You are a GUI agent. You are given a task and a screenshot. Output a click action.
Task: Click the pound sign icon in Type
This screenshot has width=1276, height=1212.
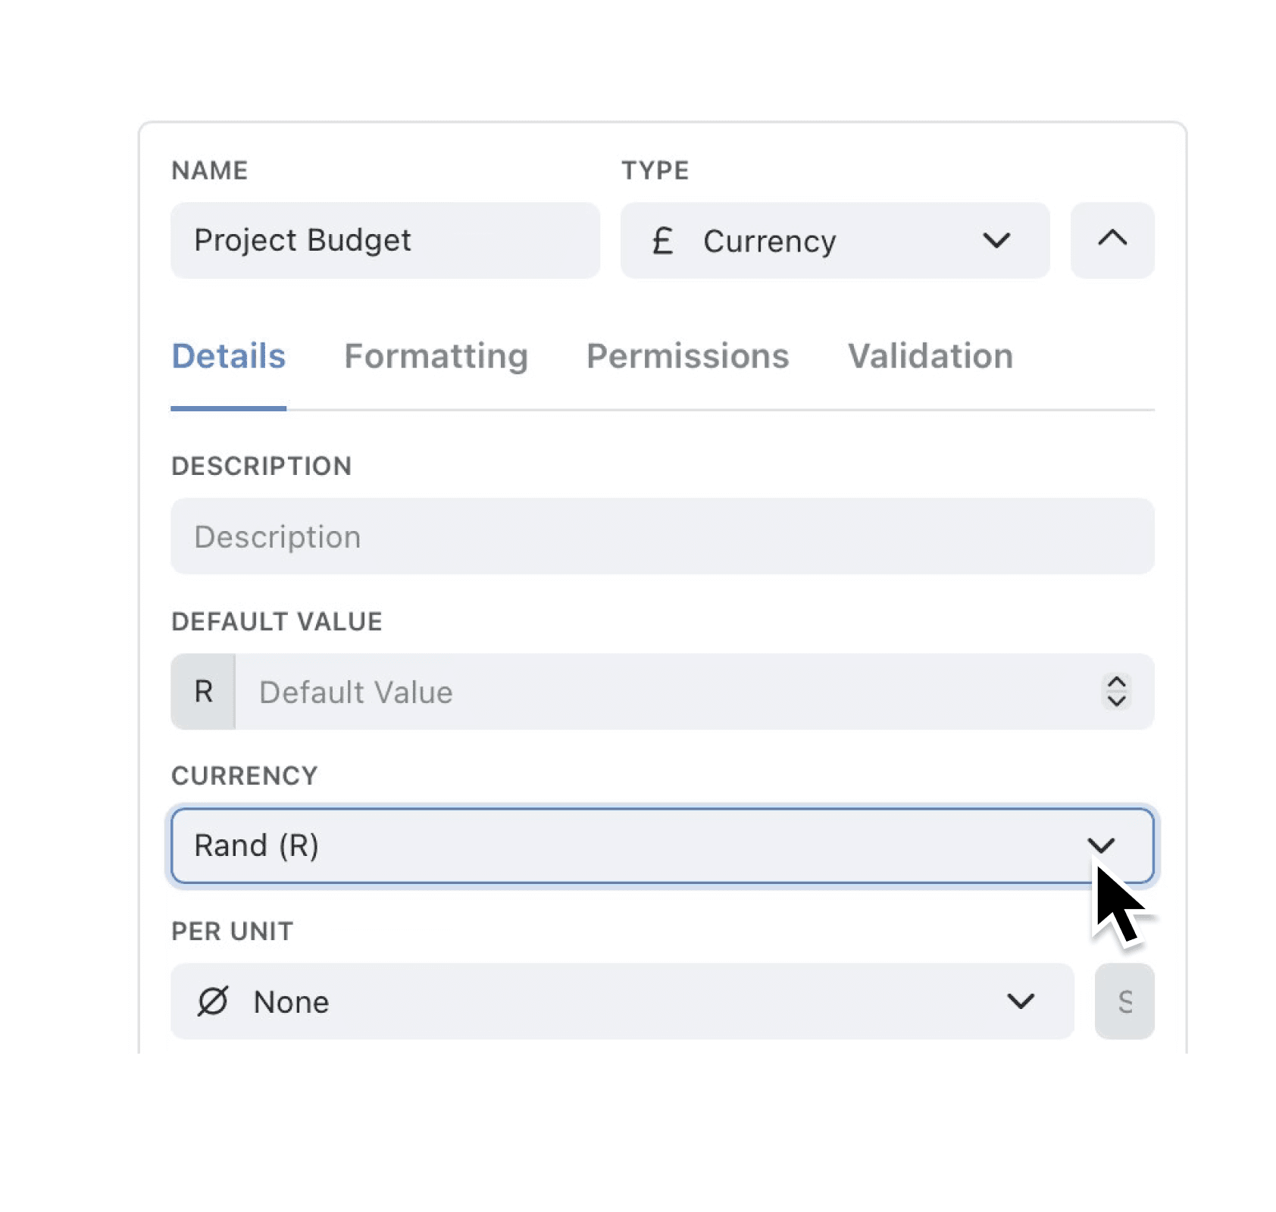662,241
